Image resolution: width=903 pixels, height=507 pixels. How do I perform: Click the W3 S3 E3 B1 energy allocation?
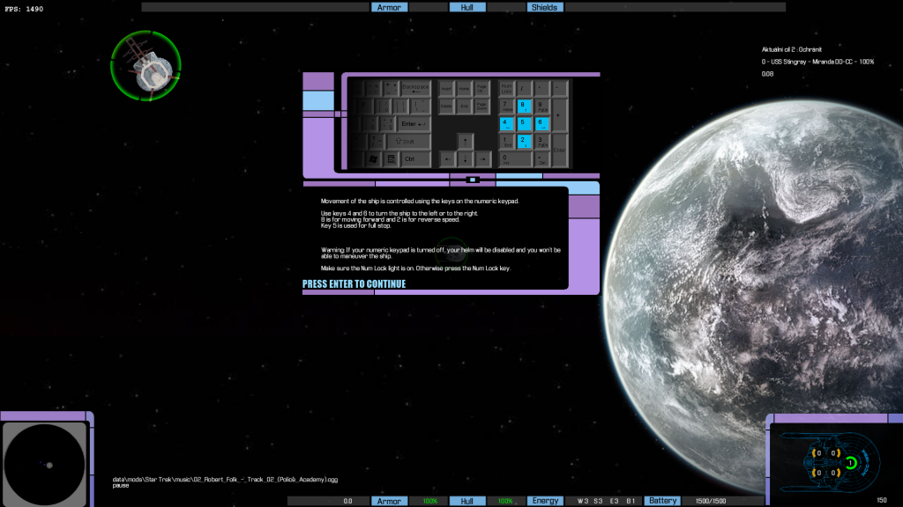click(x=607, y=501)
